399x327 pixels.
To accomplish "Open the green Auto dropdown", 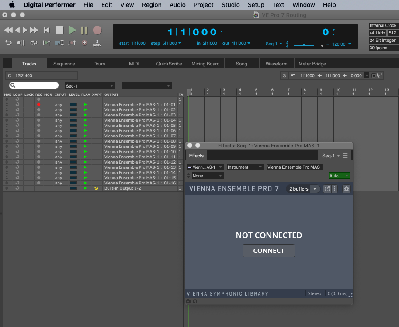I will 340,176.
